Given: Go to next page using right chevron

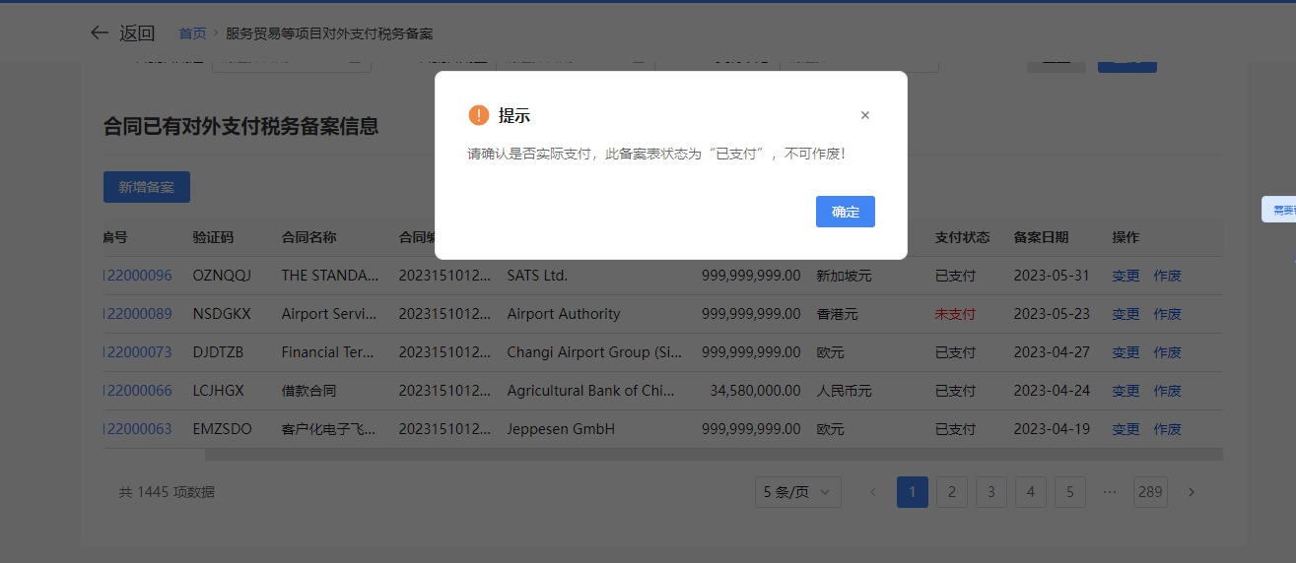Looking at the screenshot, I should 1192,492.
